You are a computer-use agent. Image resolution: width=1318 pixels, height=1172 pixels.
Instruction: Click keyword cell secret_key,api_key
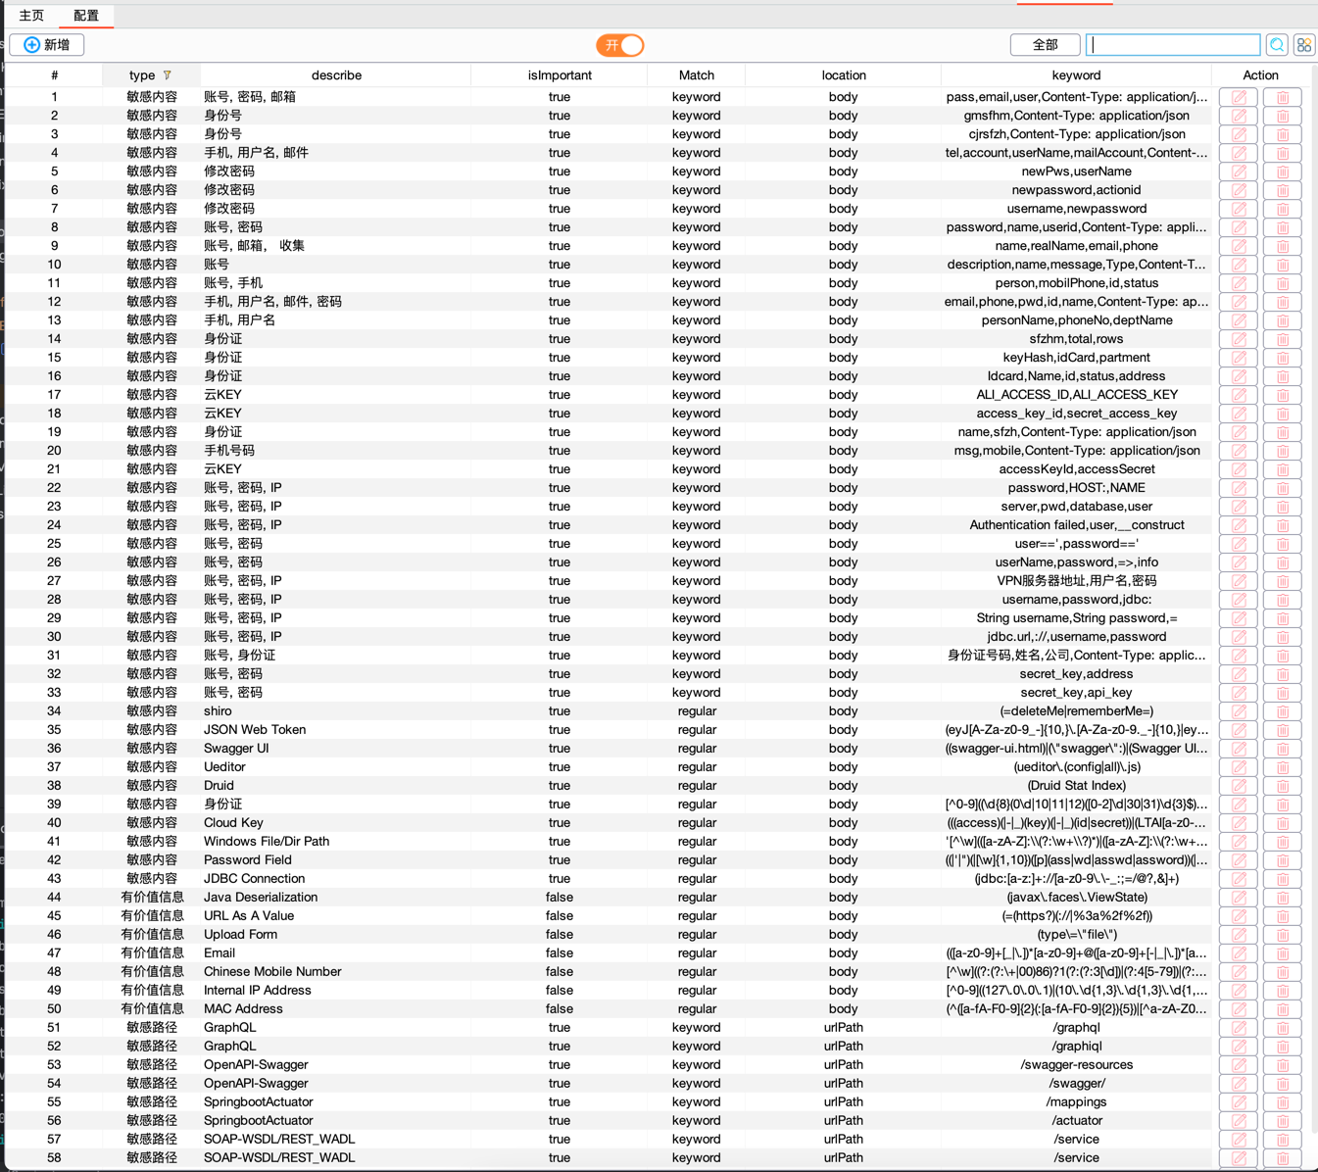click(1076, 693)
